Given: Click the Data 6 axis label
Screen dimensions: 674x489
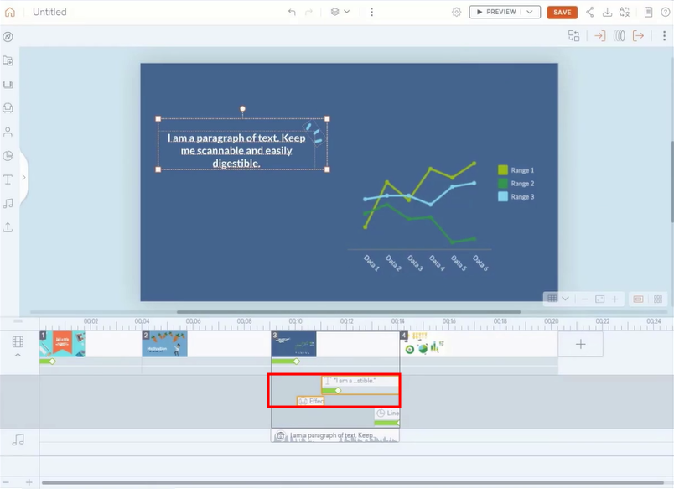Looking at the screenshot, I should pyautogui.click(x=480, y=263).
